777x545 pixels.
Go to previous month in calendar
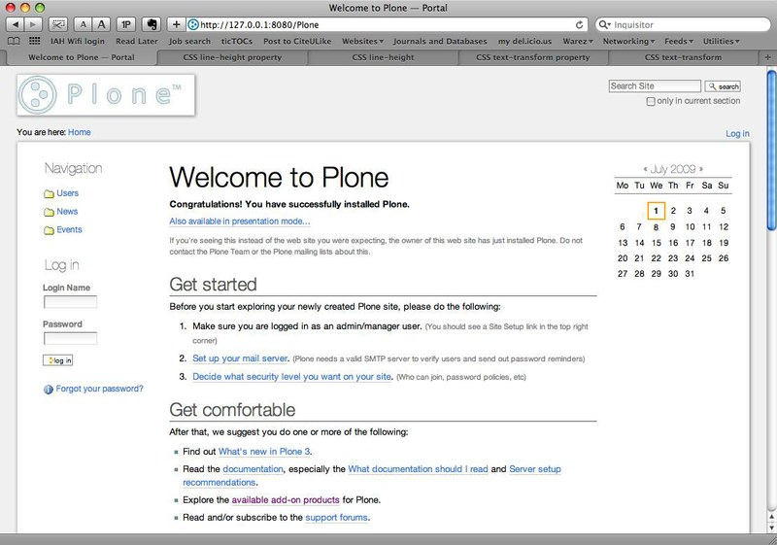pyautogui.click(x=645, y=169)
